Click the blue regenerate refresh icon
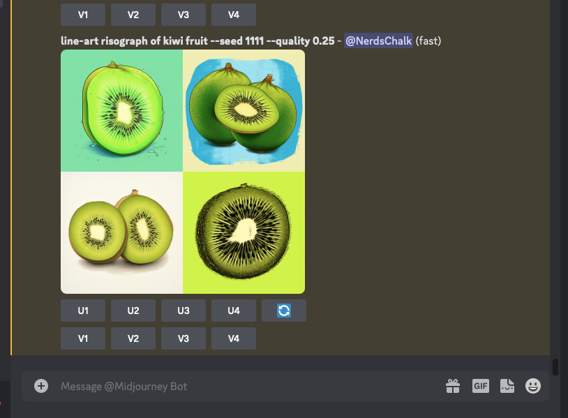The image size is (568, 418). click(284, 311)
